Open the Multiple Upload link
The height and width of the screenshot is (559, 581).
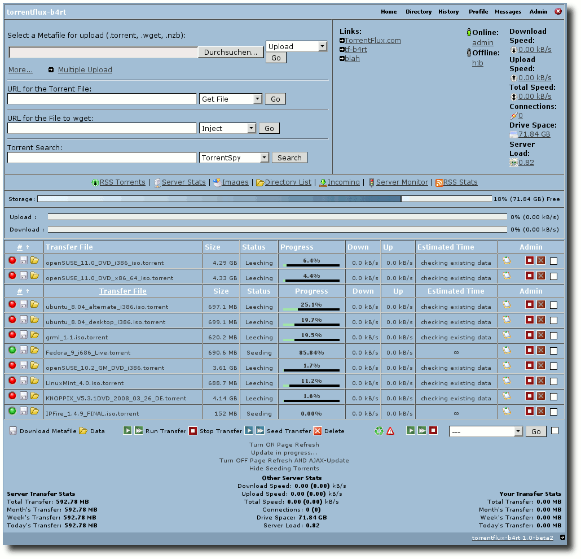[85, 70]
